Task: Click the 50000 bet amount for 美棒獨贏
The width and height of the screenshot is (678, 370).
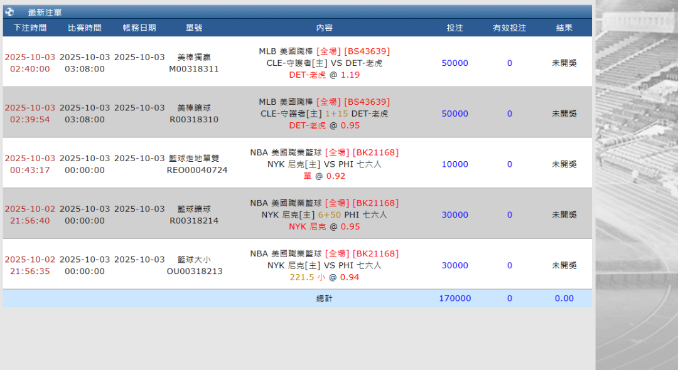Action: (455, 63)
